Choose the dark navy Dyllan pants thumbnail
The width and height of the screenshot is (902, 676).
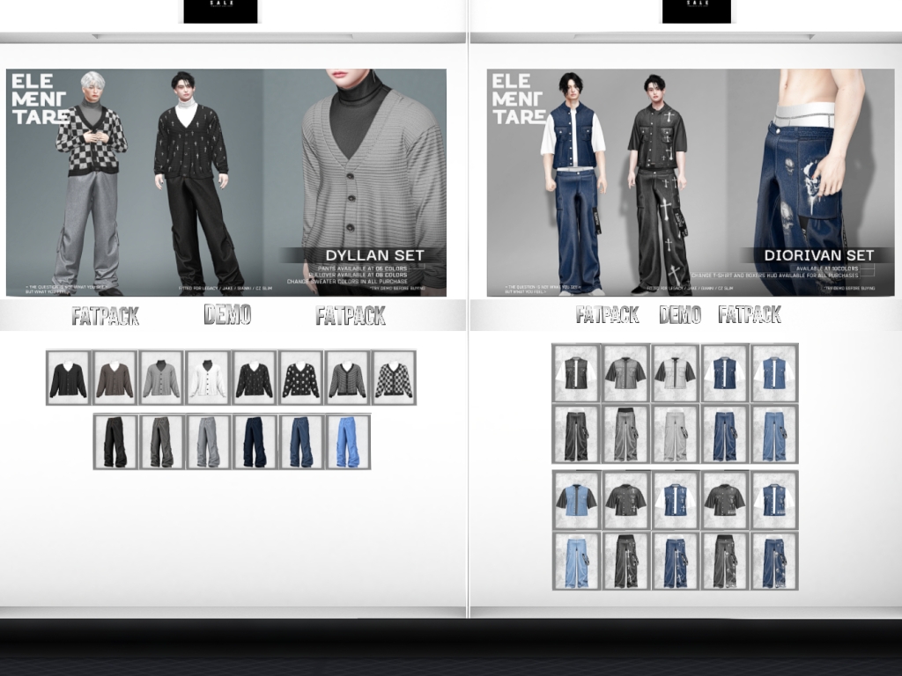(255, 442)
